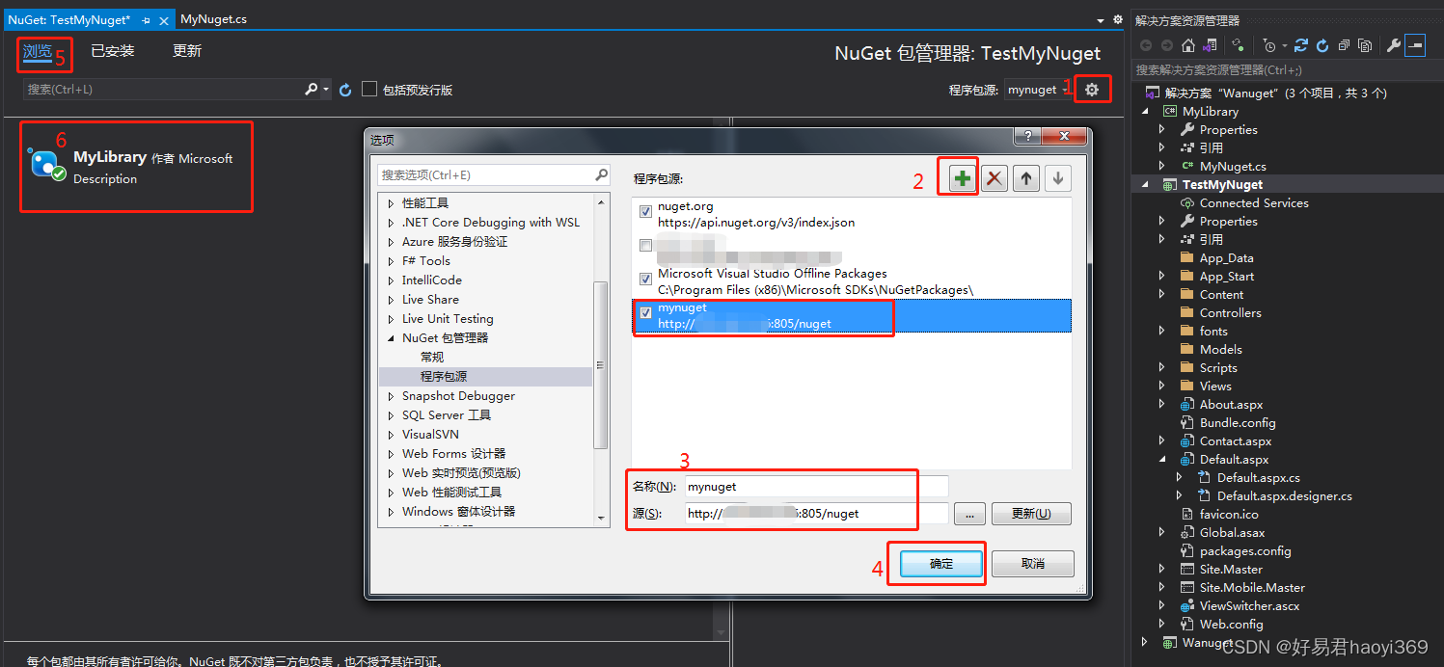The width and height of the screenshot is (1444, 667).
Task: Uncheck Microsoft Visual Studio Offline Packages source
Action: pyautogui.click(x=644, y=279)
